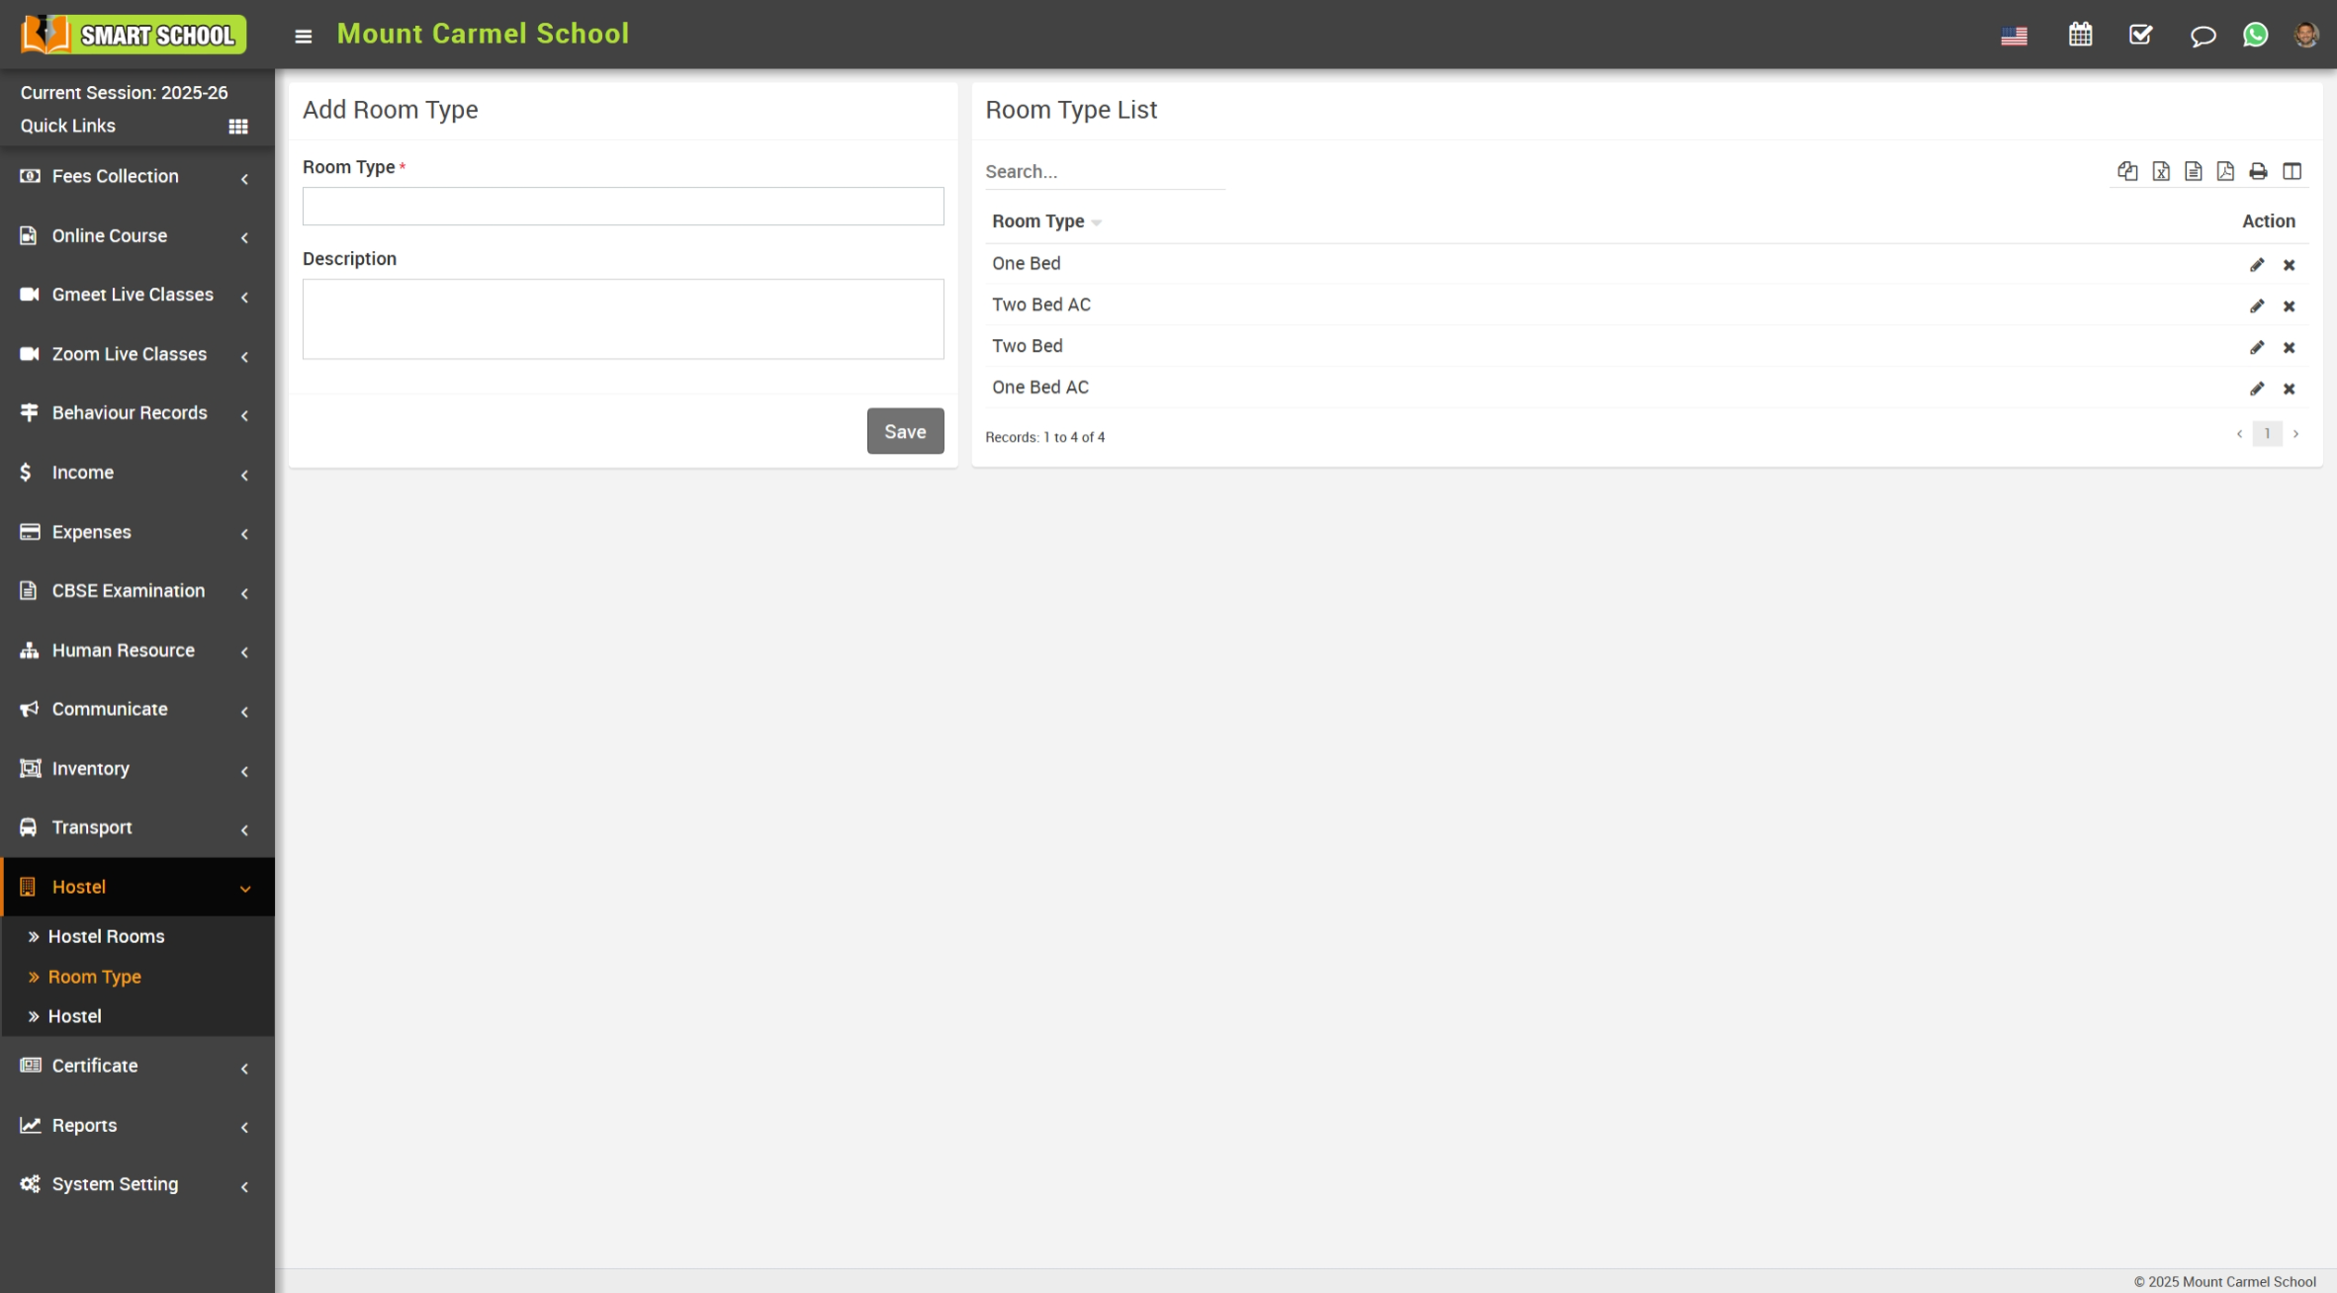Image resolution: width=2337 pixels, height=1293 pixels.
Task: Open the Inventory menu
Action: coord(137,769)
